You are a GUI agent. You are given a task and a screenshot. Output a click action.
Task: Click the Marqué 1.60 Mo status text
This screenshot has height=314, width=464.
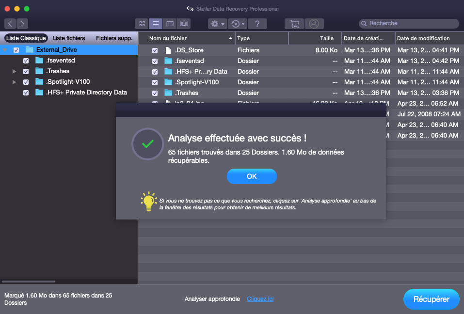pos(58,299)
